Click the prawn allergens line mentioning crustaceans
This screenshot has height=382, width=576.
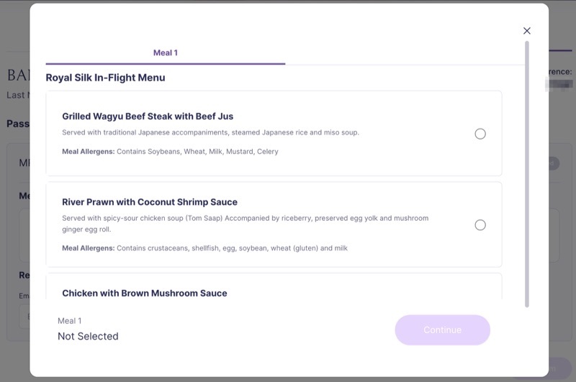(x=204, y=248)
